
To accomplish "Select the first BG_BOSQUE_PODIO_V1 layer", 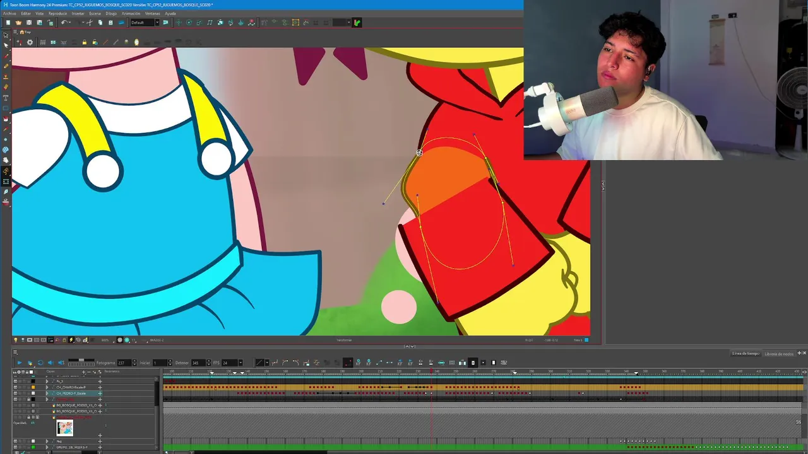I will coord(76,405).
